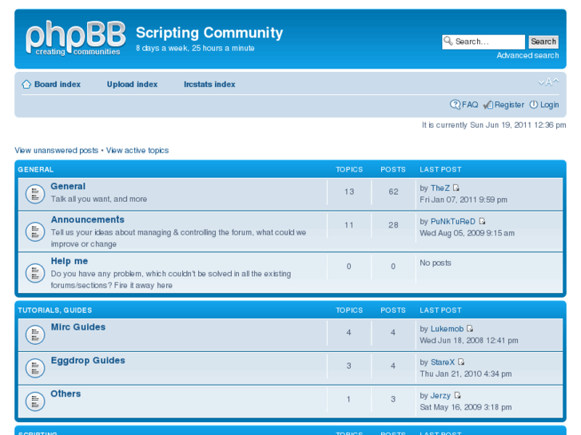View latest post icon next to PuNkTuReD
The height and width of the screenshot is (435, 581).
pos(482,221)
